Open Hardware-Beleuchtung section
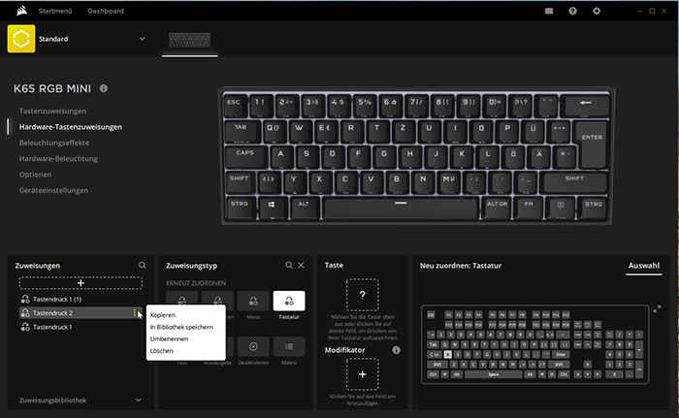679x418 pixels. (x=58, y=158)
